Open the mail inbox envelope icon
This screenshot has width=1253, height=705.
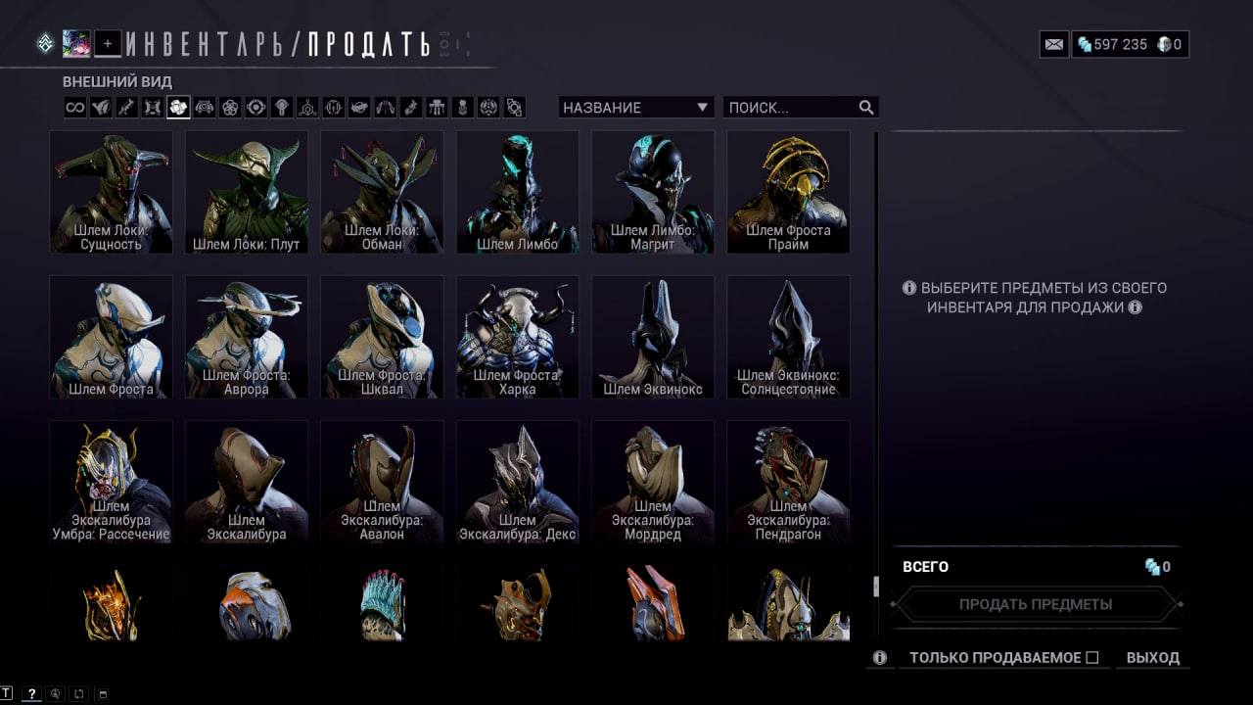1054,44
